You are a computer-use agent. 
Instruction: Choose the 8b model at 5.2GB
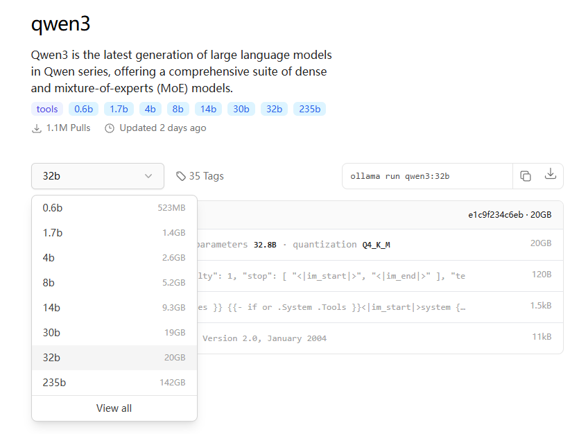point(114,283)
